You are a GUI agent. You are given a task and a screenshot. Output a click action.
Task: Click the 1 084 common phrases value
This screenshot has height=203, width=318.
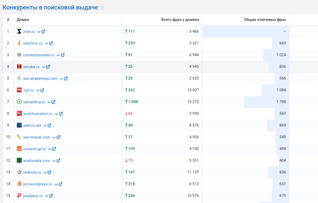point(281,90)
